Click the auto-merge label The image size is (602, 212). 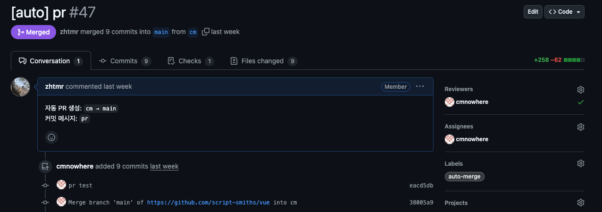click(465, 177)
